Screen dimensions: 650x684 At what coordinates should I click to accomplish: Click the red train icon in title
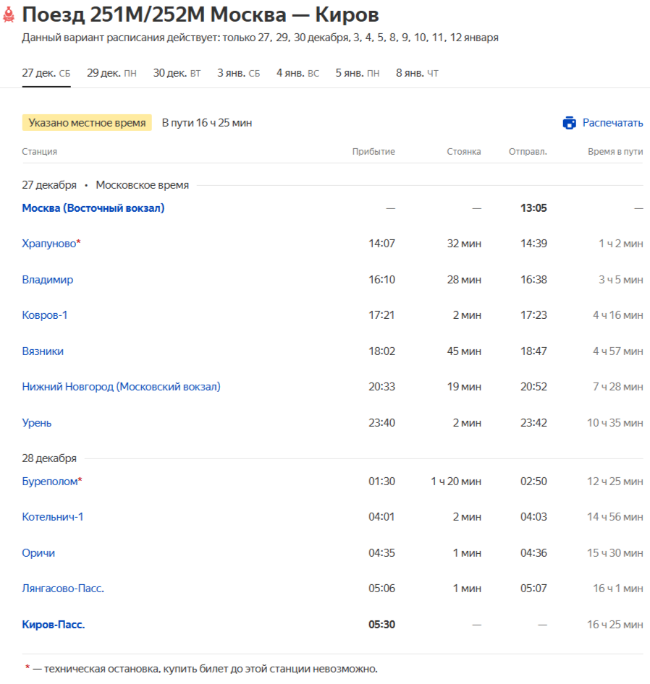[9, 15]
